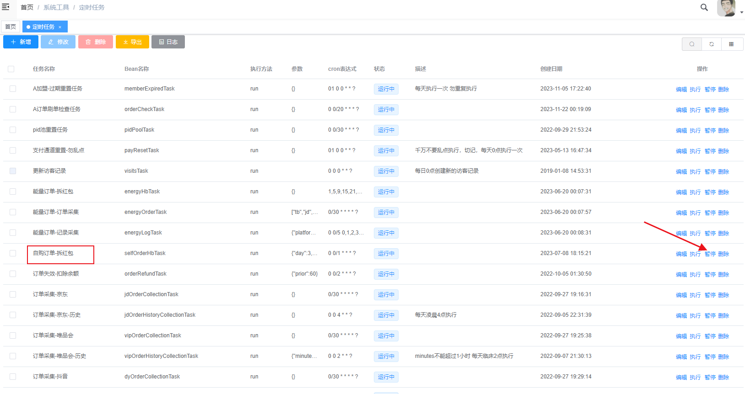This screenshot has height=394, width=745.
Task: Click the search toggle icon above the table
Action: tap(692, 44)
